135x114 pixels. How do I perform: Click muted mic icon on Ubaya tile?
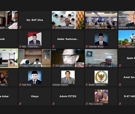point(20,104)
